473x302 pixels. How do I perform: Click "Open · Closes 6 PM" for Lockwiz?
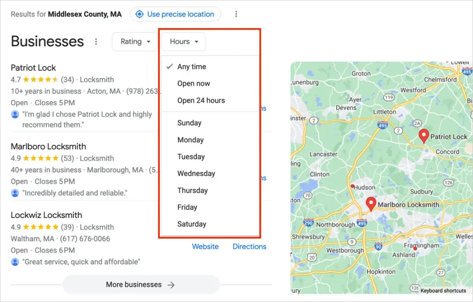[x=43, y=250]
